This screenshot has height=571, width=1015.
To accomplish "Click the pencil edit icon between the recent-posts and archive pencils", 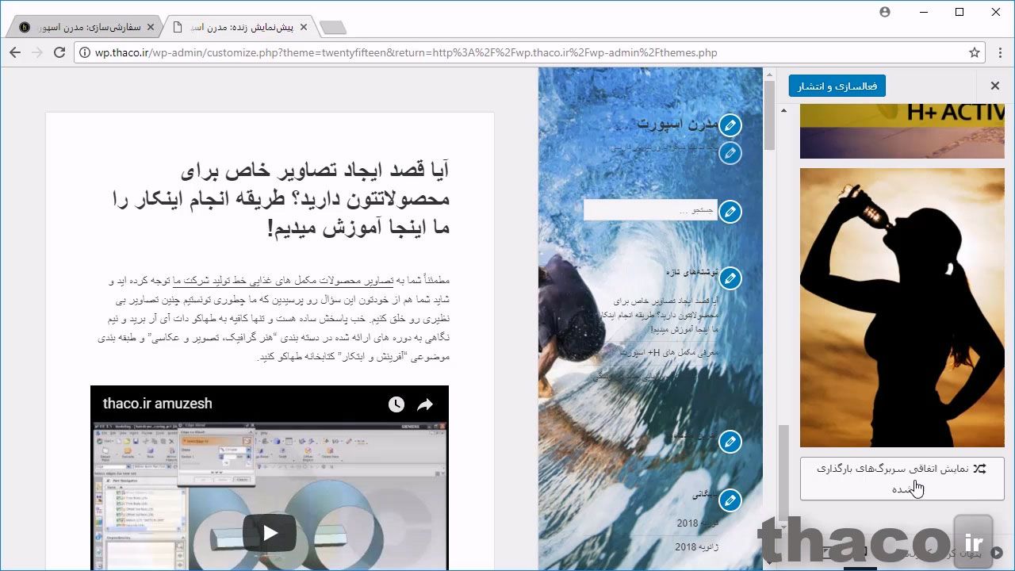I will (x=730, y=441).
